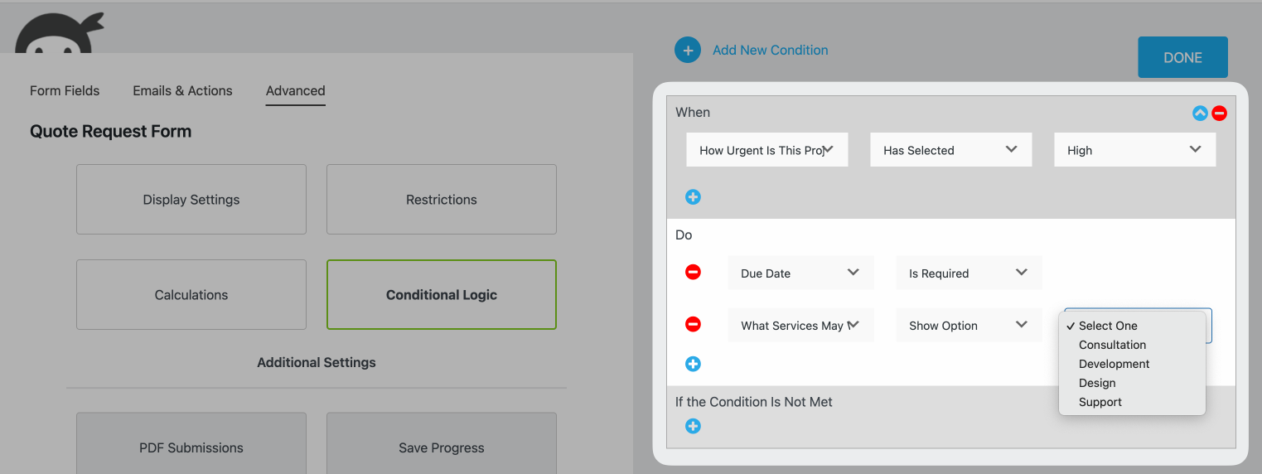
Task: Remove the Due Date action row
Action: pyautogui.click(x=693, y=272)
